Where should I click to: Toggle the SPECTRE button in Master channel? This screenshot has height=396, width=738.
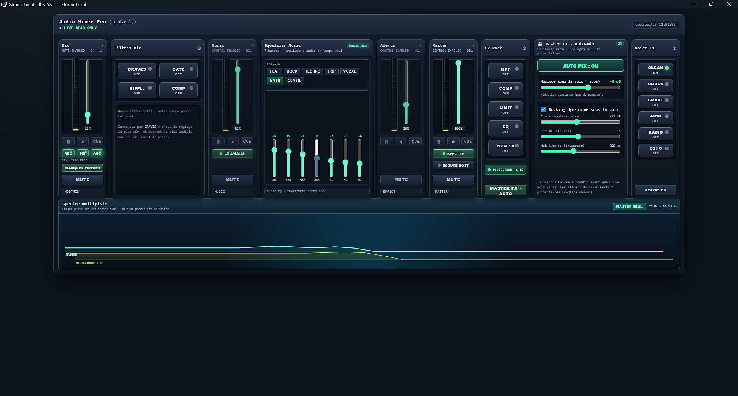point(453,154)
